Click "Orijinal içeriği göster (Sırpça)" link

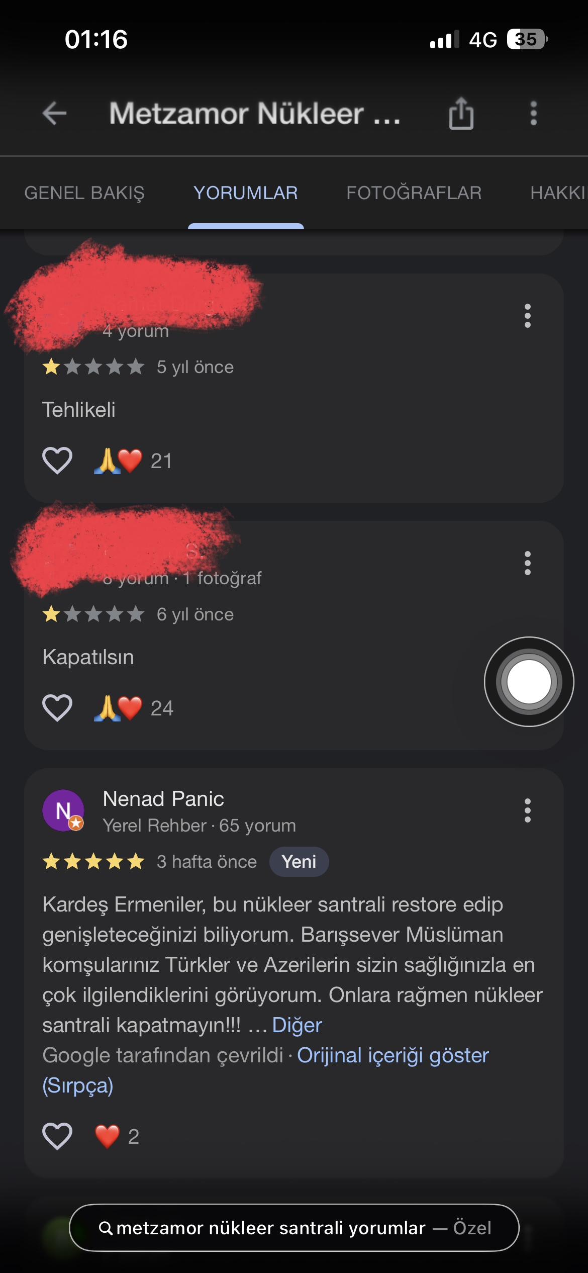tap(265, 1070)
